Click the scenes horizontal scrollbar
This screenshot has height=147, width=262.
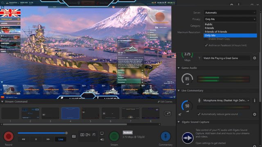65,124
